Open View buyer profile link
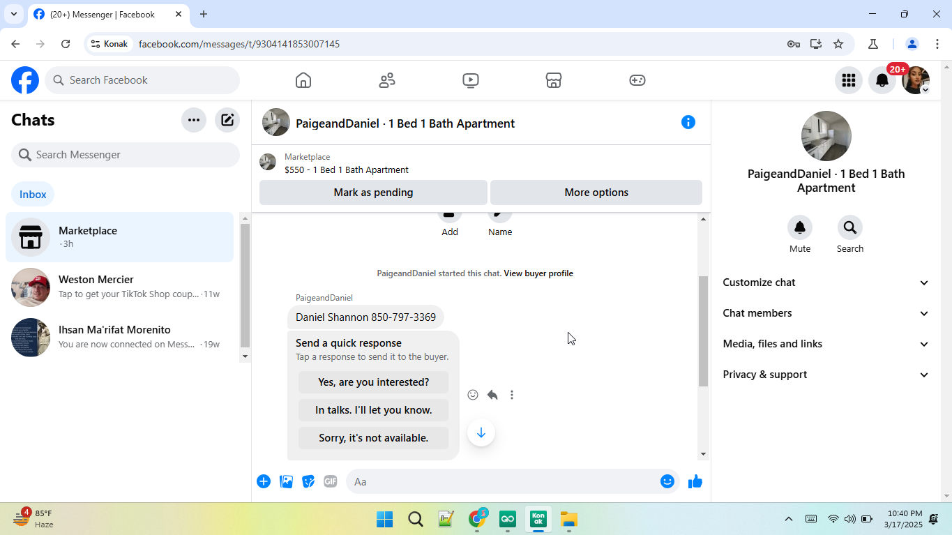This screenshot has height=535, width=952. 538,273
